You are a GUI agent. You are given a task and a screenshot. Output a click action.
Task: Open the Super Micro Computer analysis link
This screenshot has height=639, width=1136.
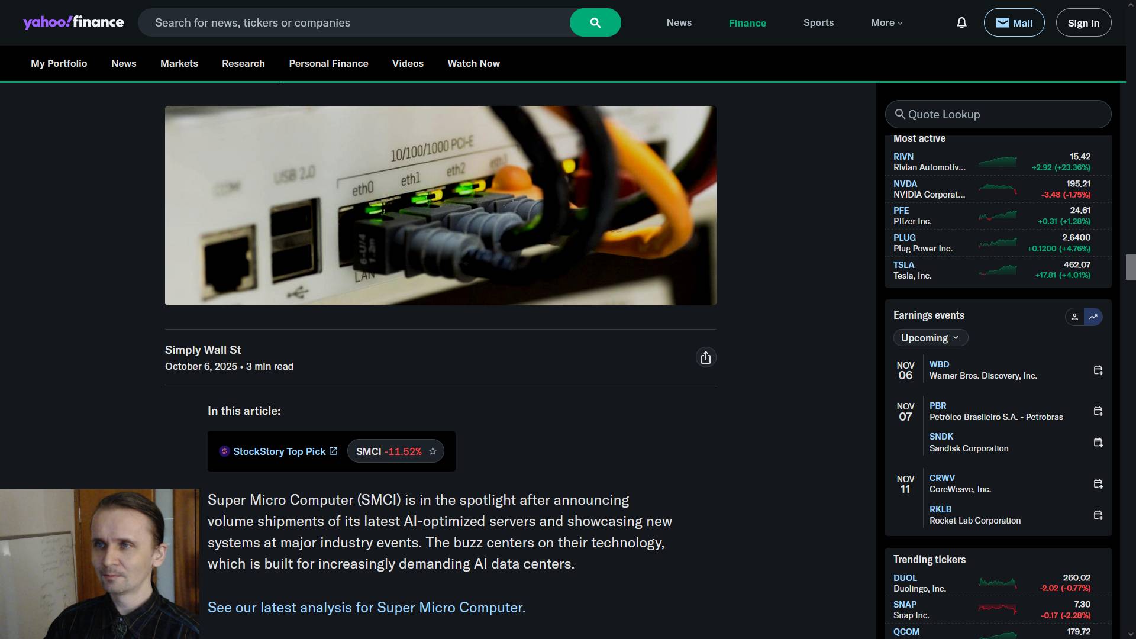366,608
